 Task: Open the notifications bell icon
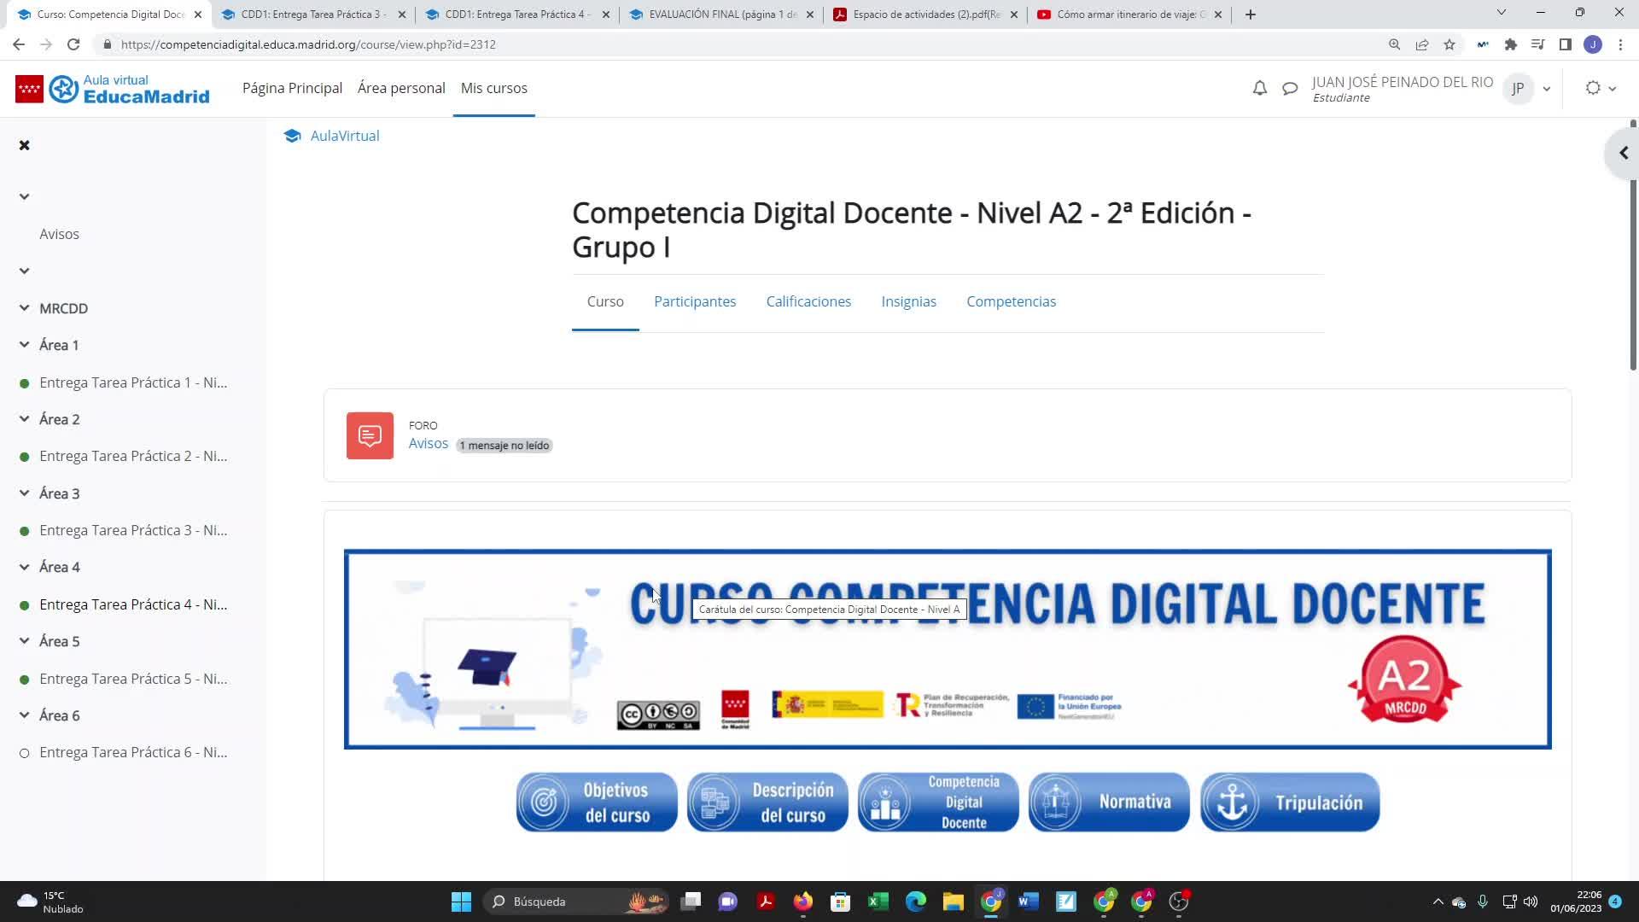(1259, 88)
